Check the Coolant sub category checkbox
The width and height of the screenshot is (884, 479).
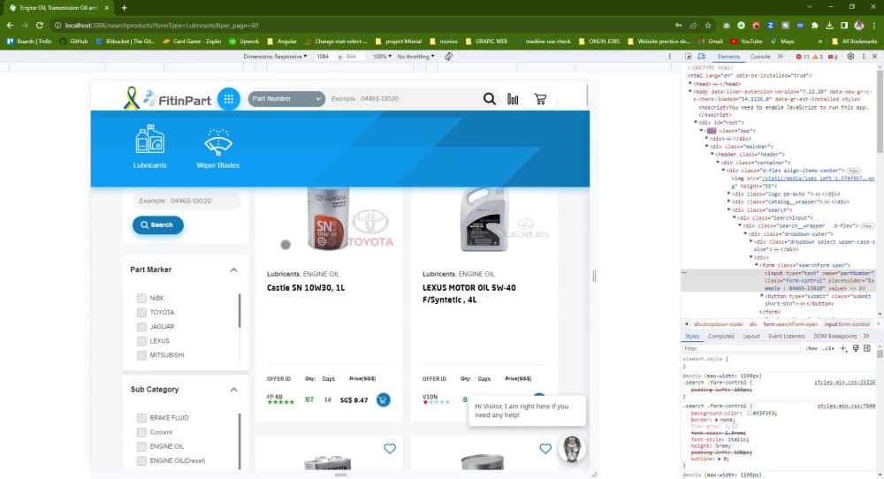click(141, 432)
